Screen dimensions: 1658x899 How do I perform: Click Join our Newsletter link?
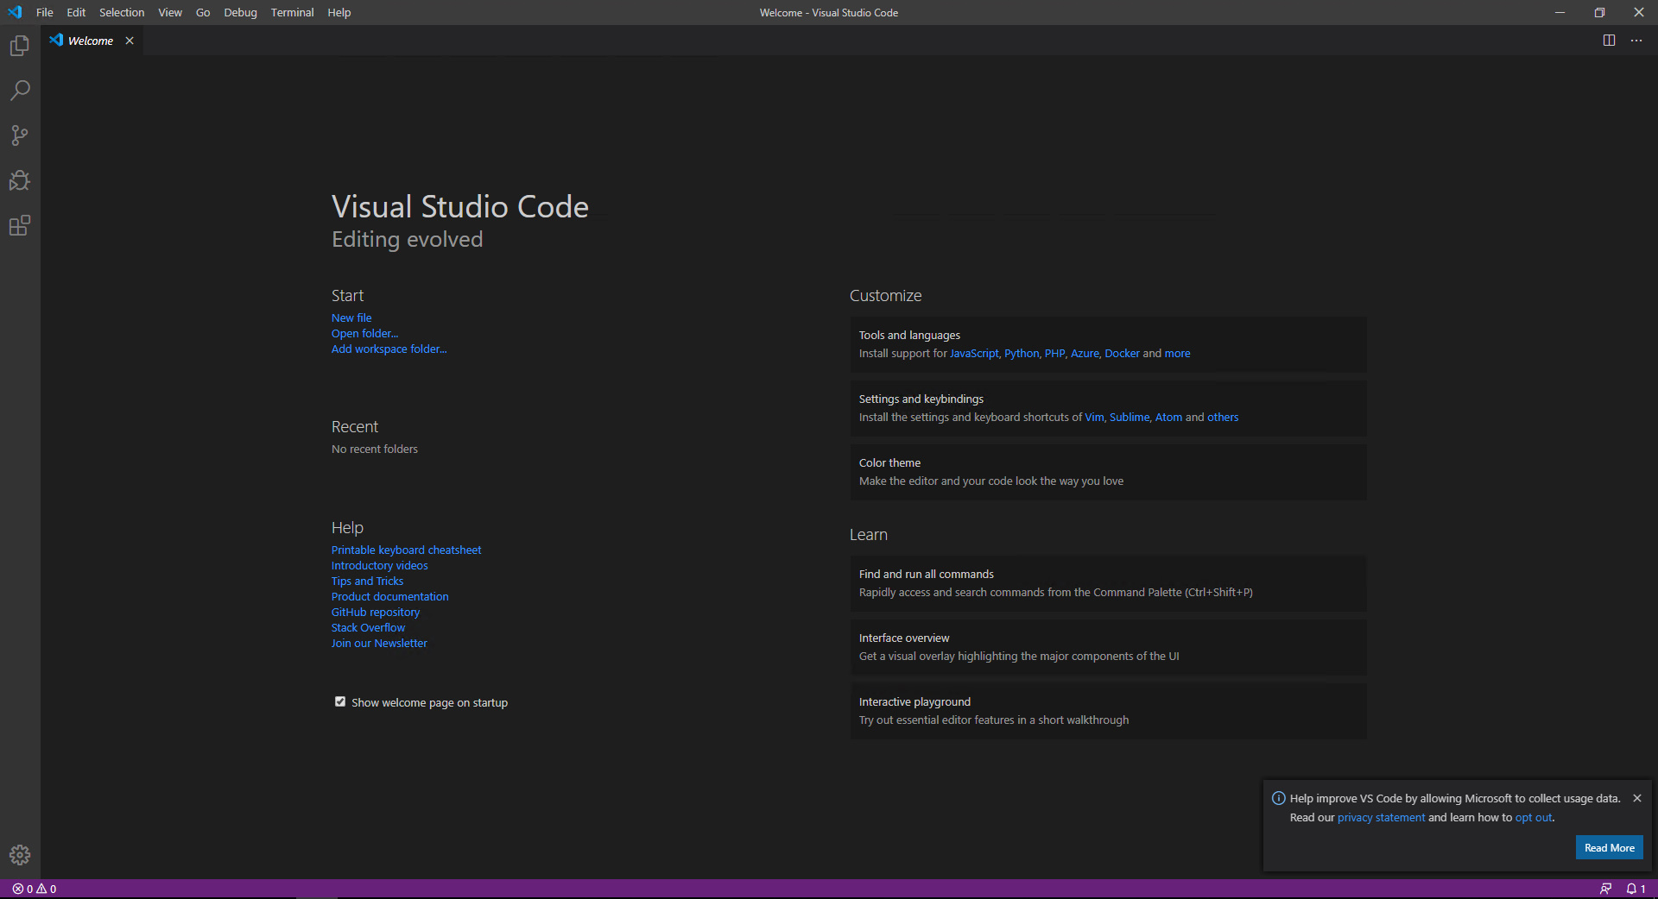click(x=379, y=643)
